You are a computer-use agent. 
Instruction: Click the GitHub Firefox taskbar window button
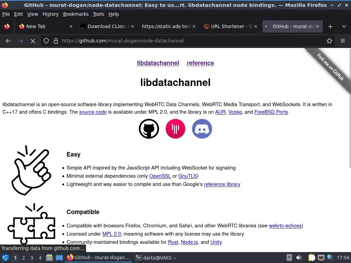98,258
